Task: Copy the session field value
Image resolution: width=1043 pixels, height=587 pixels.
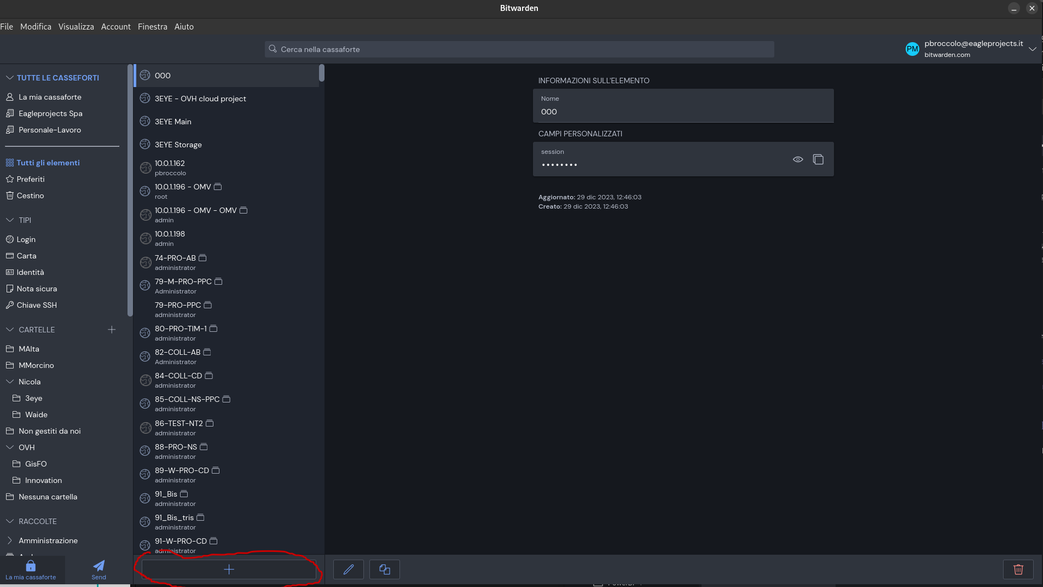Action: [x=818, y=159]
